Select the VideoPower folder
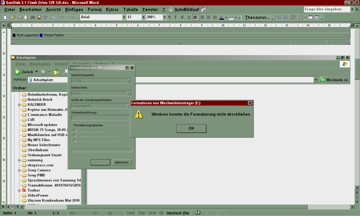 [x=38, y=195]
